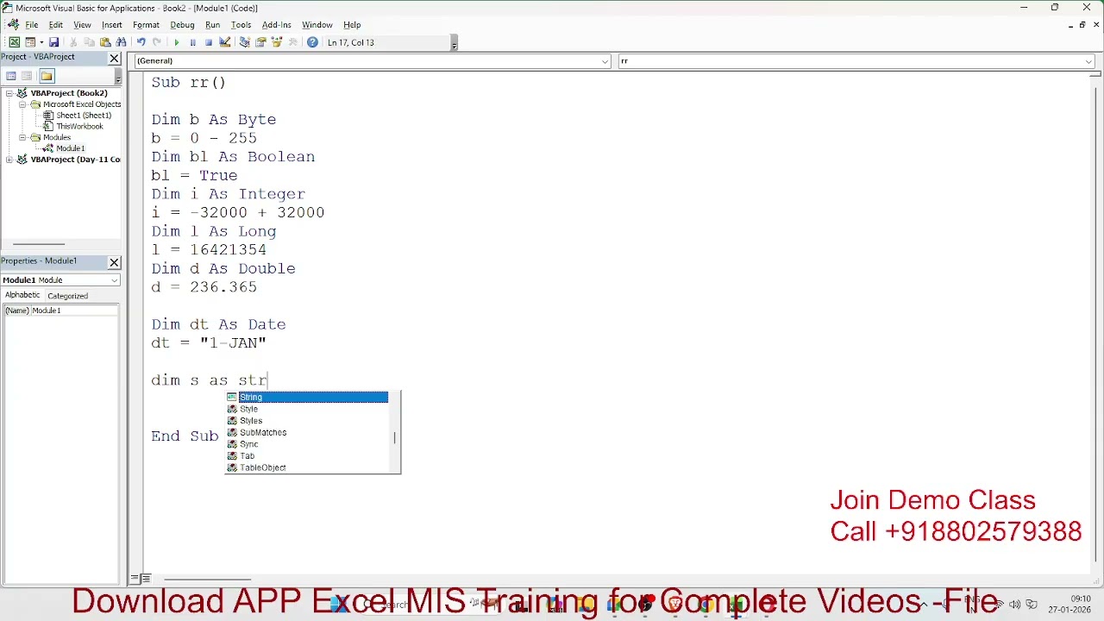Screen dimensions: 1104x621
Task: Collapse the Modules folder node
Action: click(x=23, y=137)
